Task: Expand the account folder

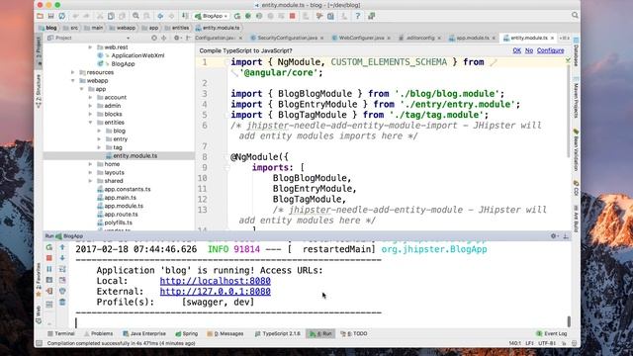Action: pos(90,97)
